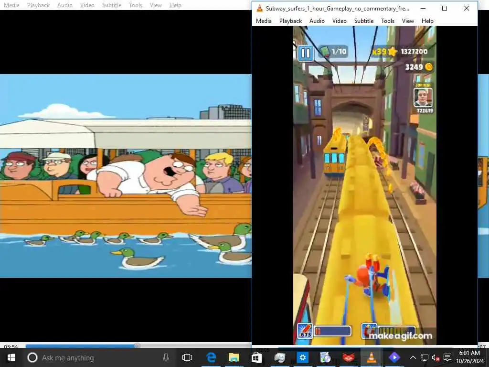Maximize the Subway Surfers VLC window

click(445, 9)
